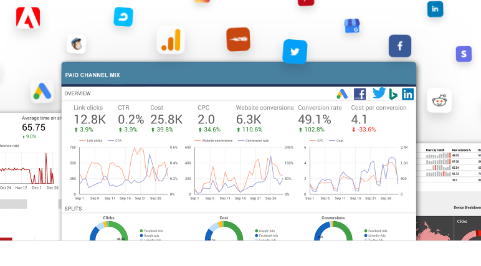Viewport: 481px width, 266px height.
Task: Click the Facebook icon in Overview header
Action: 360,94
